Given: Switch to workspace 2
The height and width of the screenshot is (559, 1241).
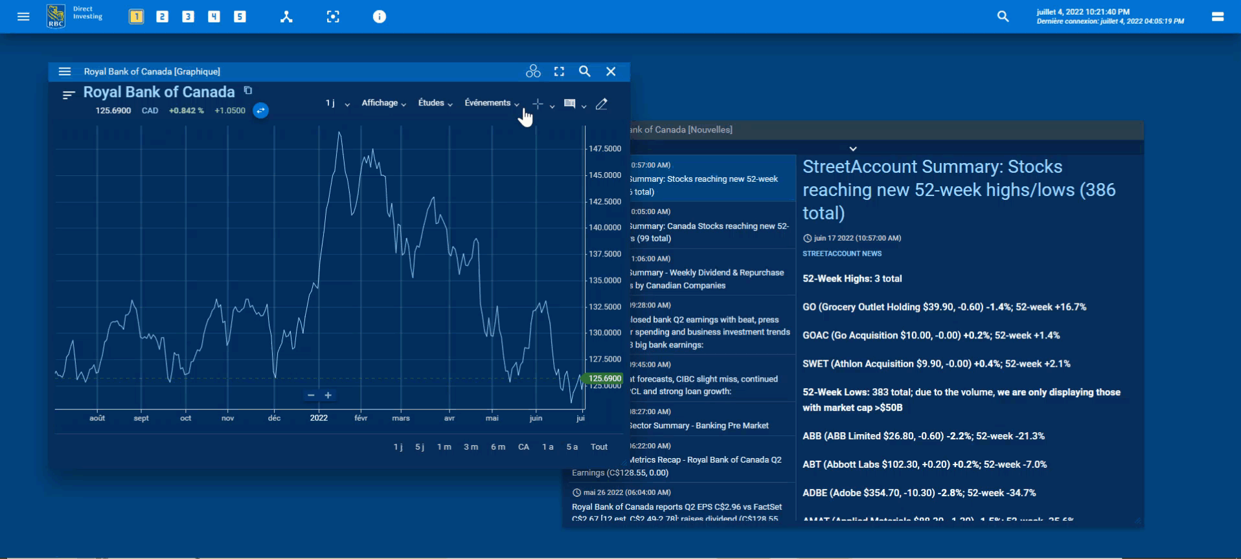Looking at the screenshot, I should (x=163, y=17).
